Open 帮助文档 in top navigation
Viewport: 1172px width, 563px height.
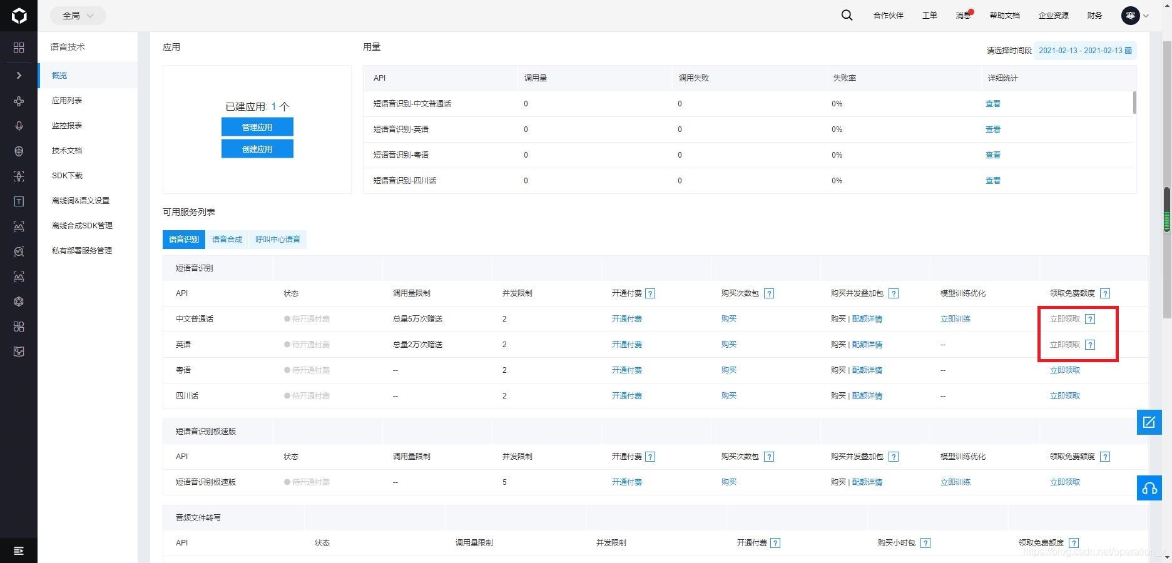click(x=1005, y=16)
